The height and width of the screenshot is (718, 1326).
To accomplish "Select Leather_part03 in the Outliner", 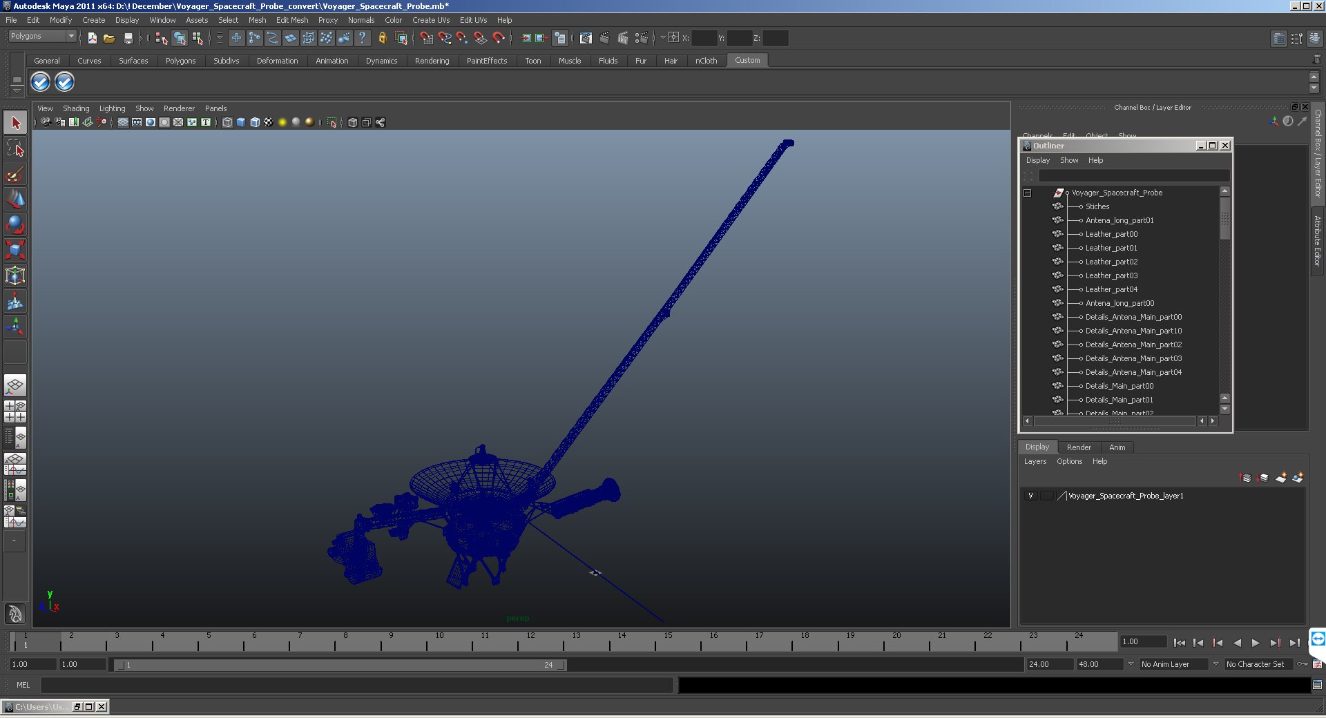I will [1111, 275].
